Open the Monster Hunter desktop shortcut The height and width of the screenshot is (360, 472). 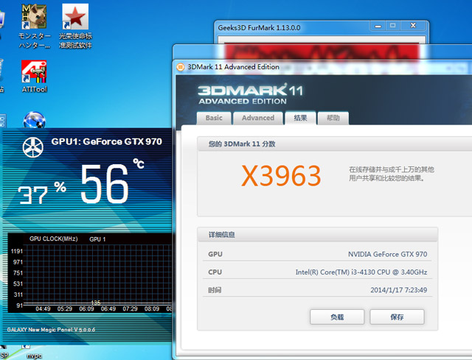35,27
